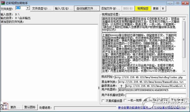190x112 pixels.
Task: Click the 默认图标 button
Action: [30, 107]
